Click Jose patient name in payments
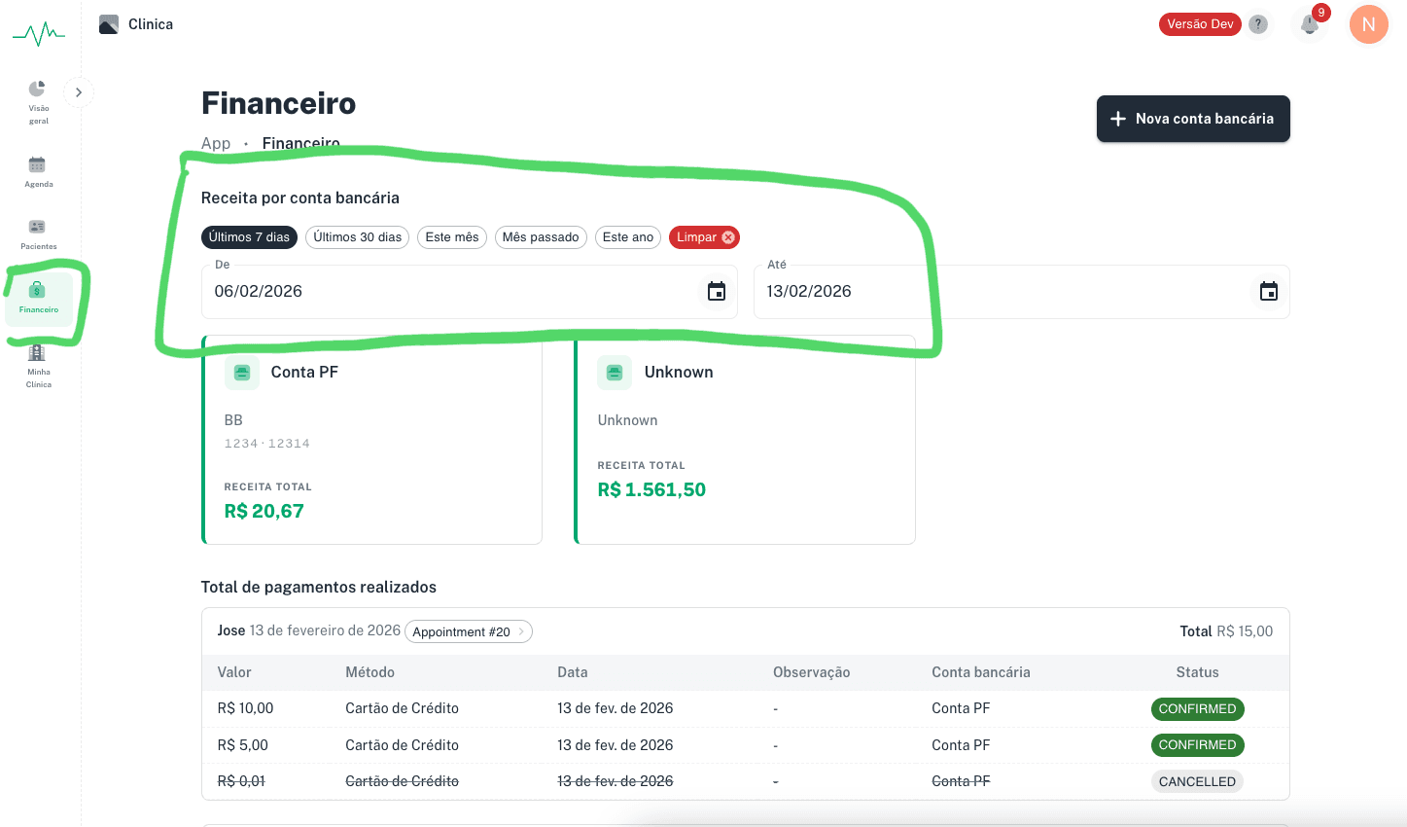The width and height of the screenshot is (1407, 827). tap(231, 630)
